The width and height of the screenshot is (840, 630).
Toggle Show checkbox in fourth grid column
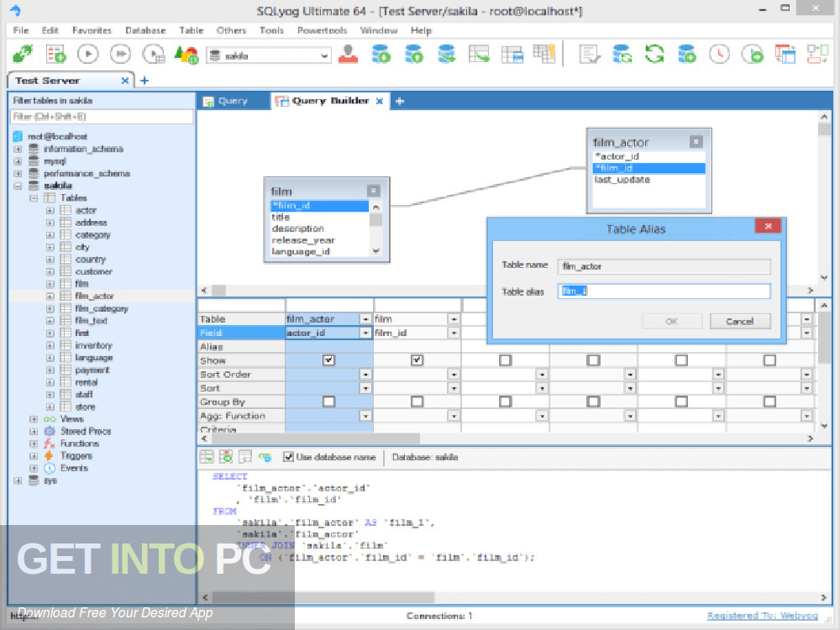pos(593,360)
